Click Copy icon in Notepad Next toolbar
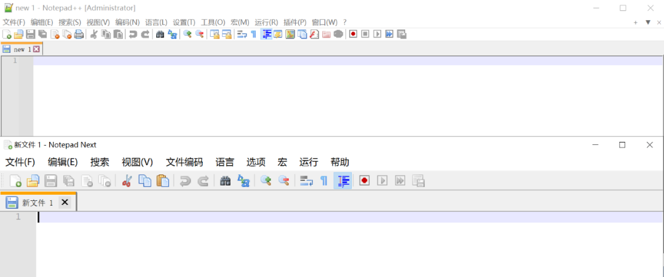 145,181
